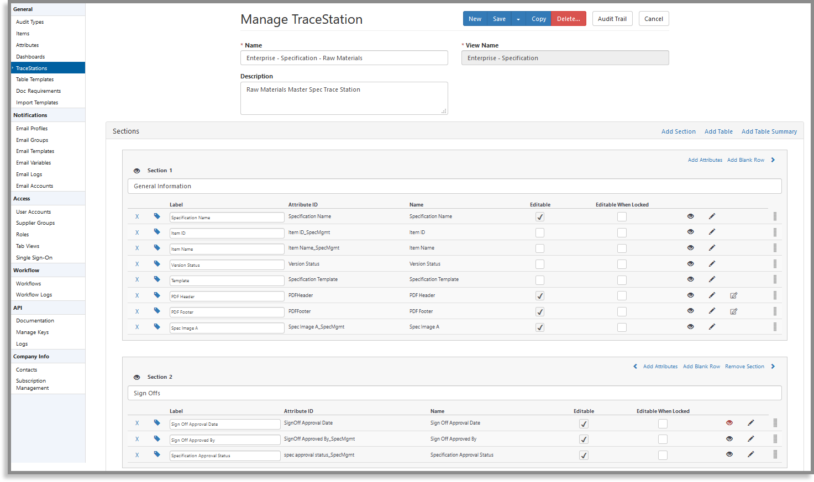
Task: Click left chevron in Section 2 header
Action: 635,367
